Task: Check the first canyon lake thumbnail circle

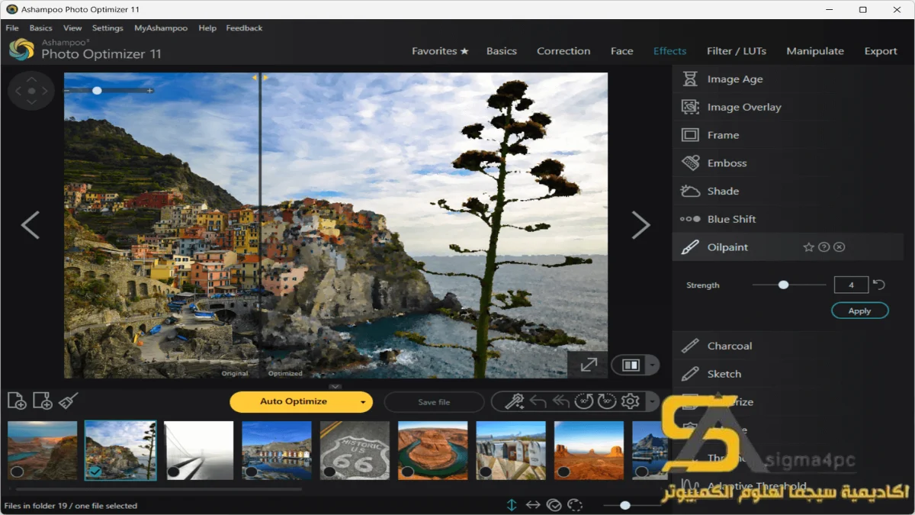Action: point(17,472)
